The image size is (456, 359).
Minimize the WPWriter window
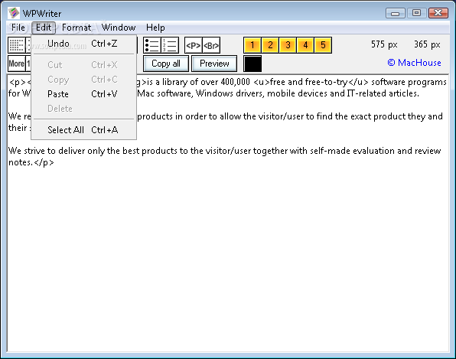[x=396, y=13]
